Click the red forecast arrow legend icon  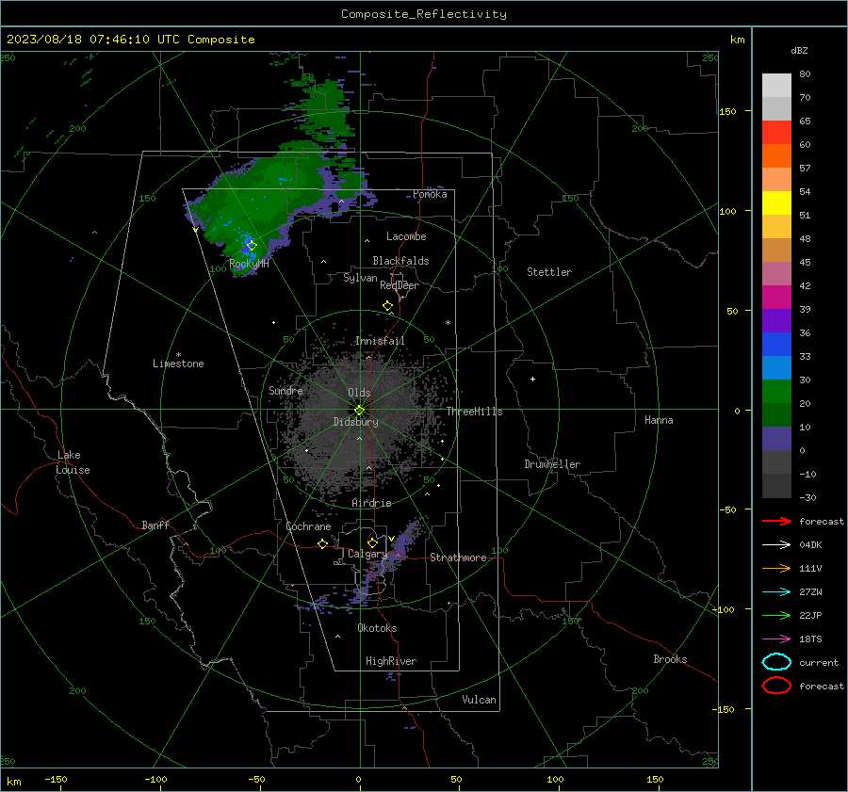pyautogui.click(x=776, y=521)
